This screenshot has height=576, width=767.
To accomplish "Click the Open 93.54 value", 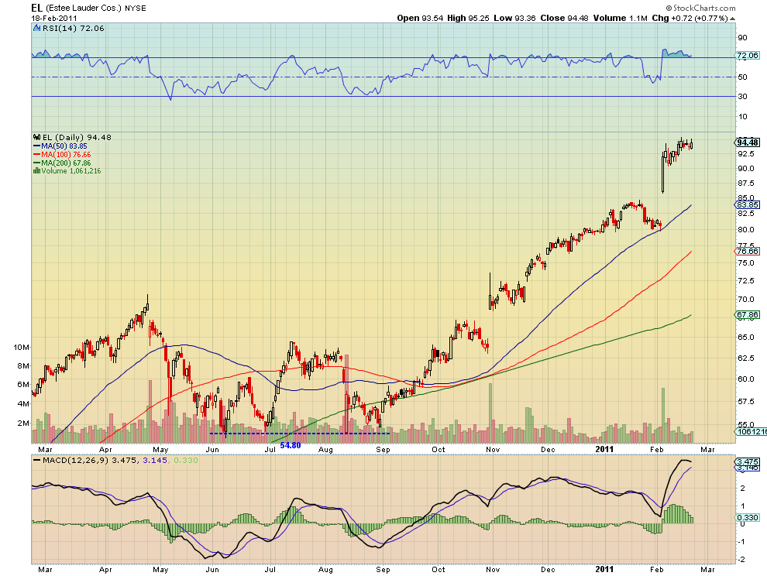I will pos(420,18).
